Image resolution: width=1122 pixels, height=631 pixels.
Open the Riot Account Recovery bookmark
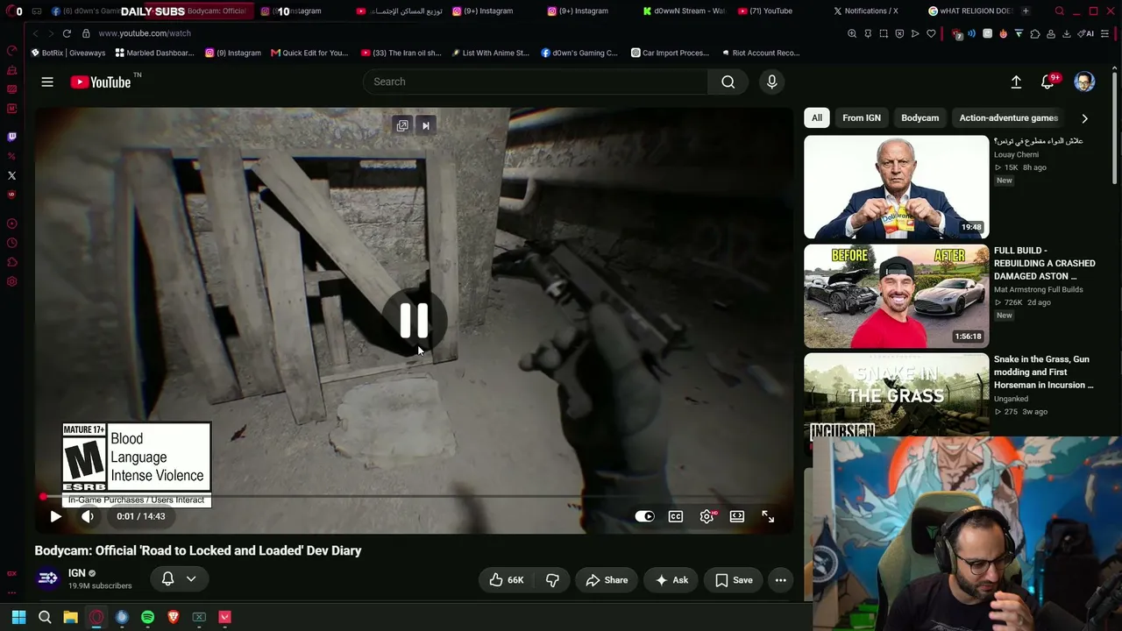click(760, 53)
